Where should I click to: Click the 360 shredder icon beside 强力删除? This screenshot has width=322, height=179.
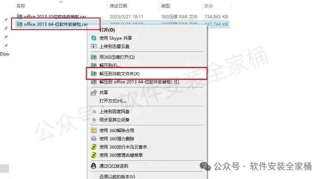94,139
